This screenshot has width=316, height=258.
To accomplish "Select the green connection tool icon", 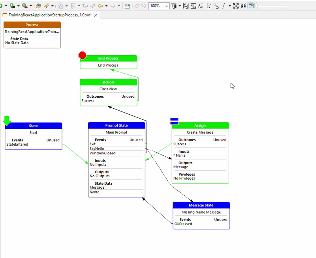I will point(216,6).
